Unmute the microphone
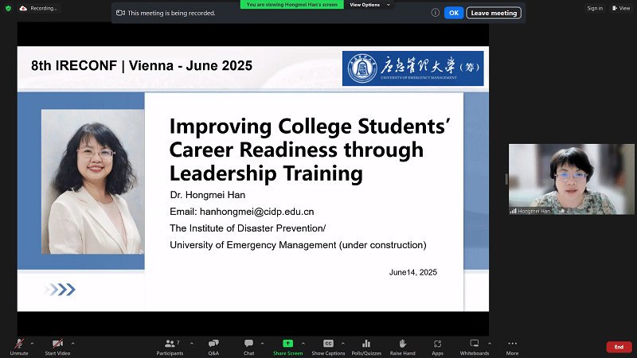This screenshot has height=358, width=637. point(18,345)
